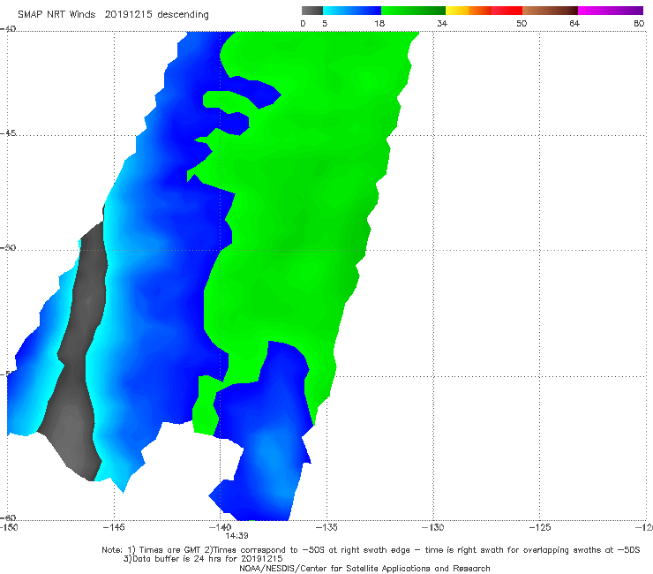Screen dimensions: 653x574
Task: Click the longitude label "-130"
Action: pos(433,527)
